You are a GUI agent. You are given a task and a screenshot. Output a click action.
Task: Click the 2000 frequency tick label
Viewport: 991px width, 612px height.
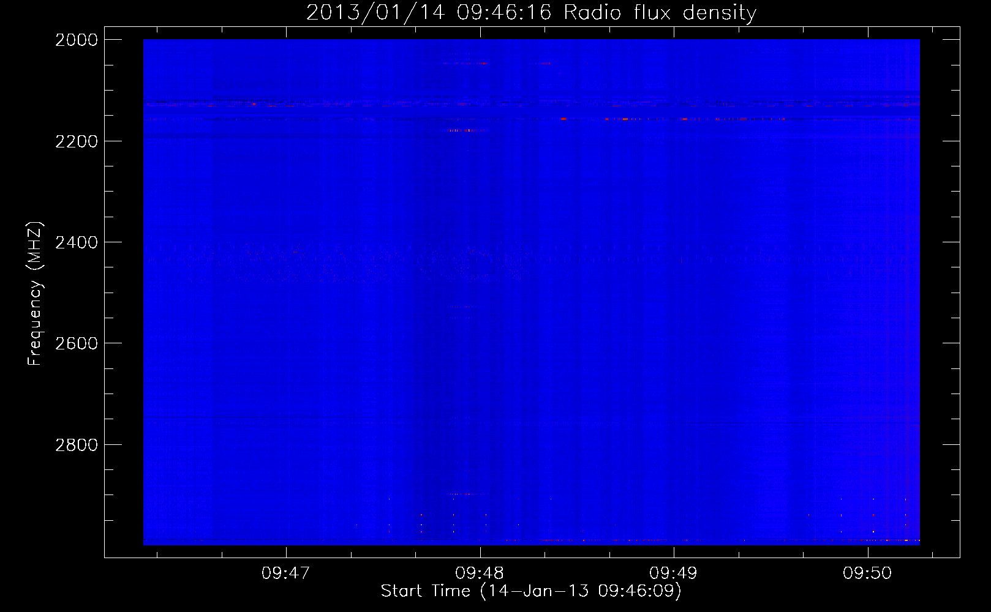(x=77, y=40)
